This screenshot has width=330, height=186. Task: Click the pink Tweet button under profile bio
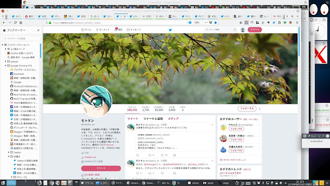click(x=101, y=168)
